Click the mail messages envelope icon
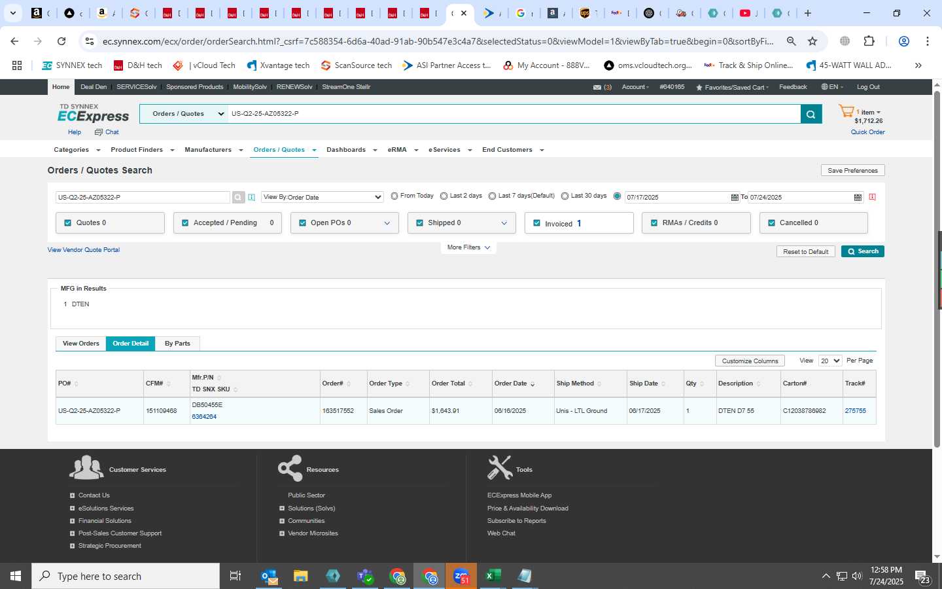Image resolution: width=942 pixels, height=589 pixels. click(x=597, y=87)
